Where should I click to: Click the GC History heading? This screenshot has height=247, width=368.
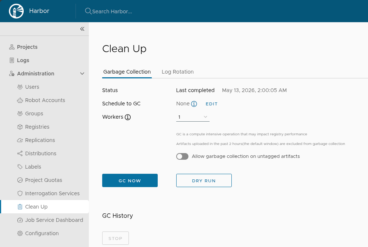click(117, 216)
